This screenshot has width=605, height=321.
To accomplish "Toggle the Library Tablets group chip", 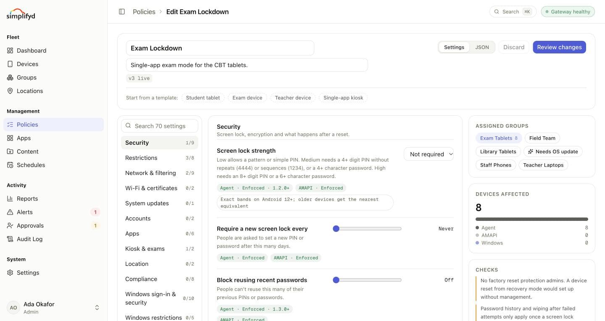I will pyautogui.click(x=498, y=151).
